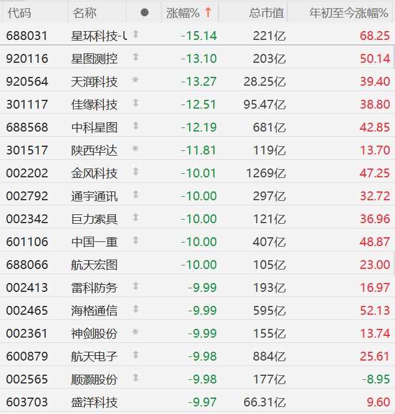This screenshot has width=395, height=414.
Task: Select stock code 301117
Action: [27, 105]
